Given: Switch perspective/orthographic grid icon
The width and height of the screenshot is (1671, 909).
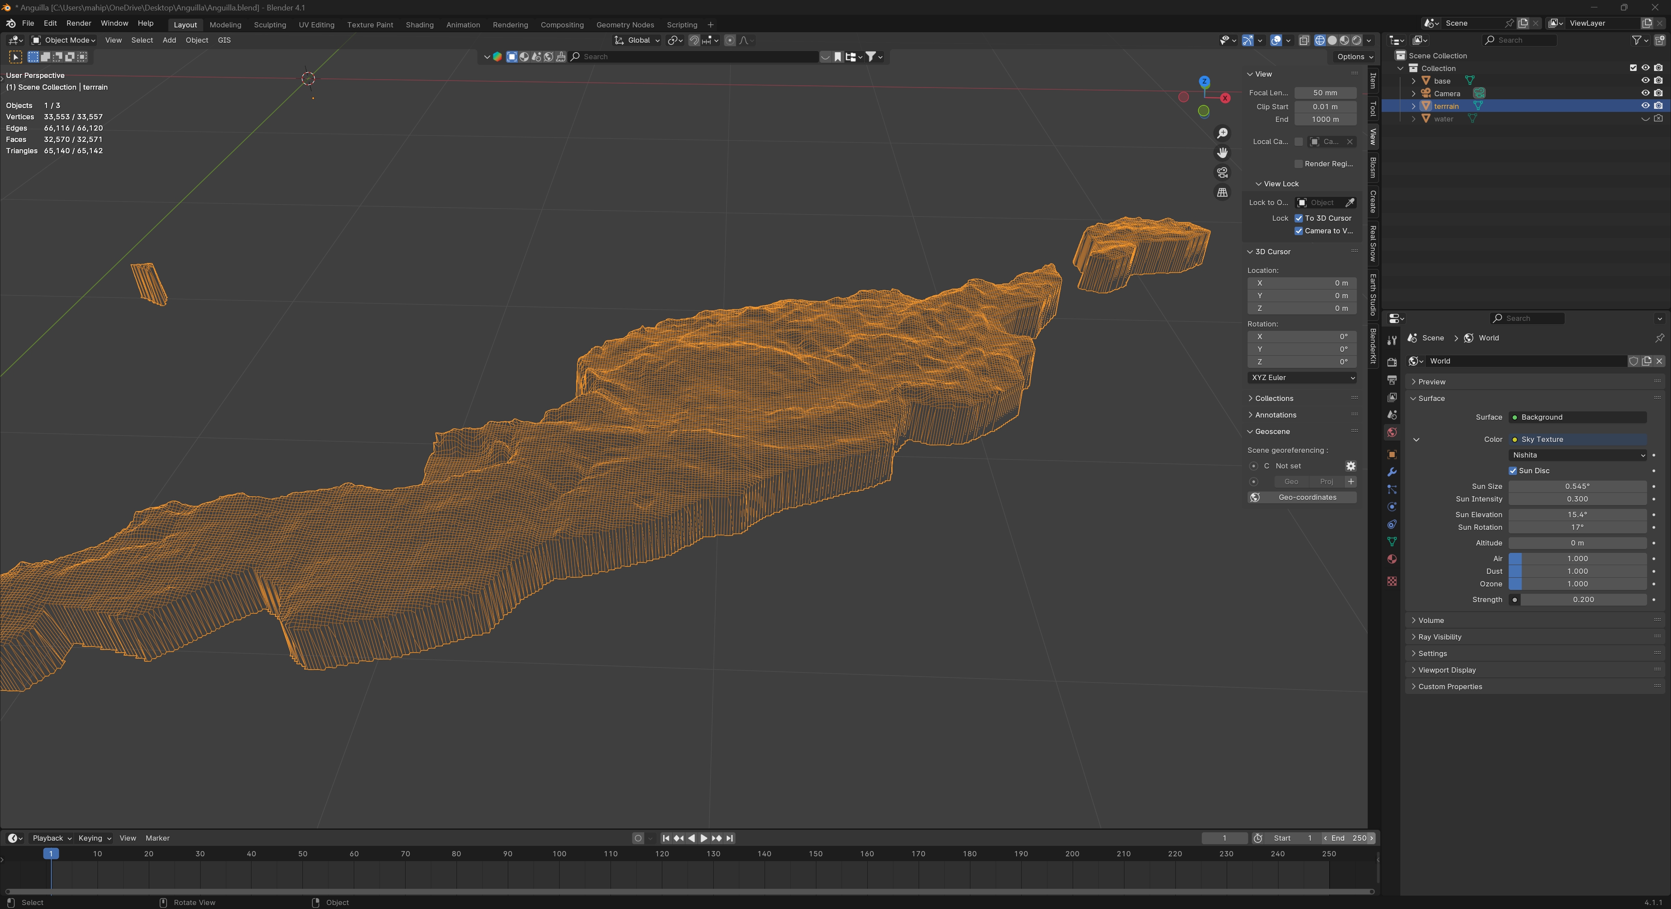Looking at the screenshot, I should click(1222, 193).
